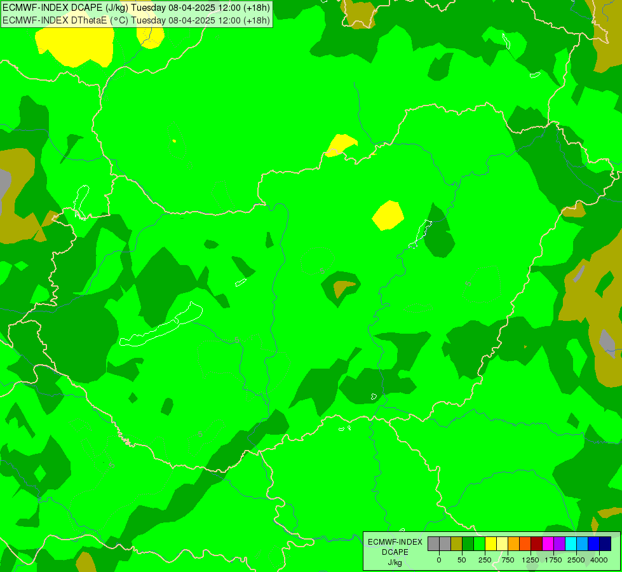
Task: Click the legend value 750
Action: (508, 560)
